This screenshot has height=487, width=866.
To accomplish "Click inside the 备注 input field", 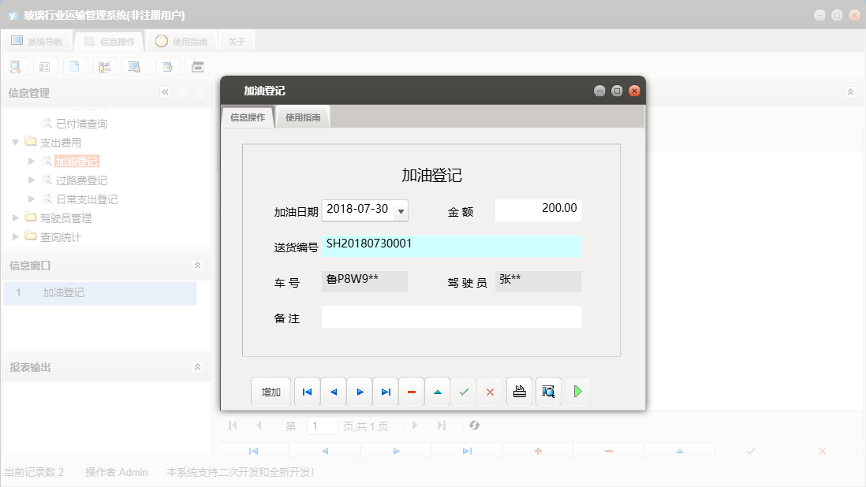I will tap(450, 317).
